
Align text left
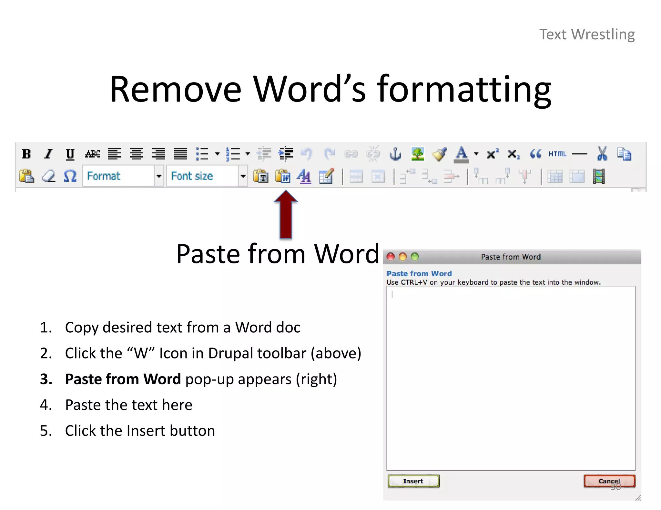114,154
